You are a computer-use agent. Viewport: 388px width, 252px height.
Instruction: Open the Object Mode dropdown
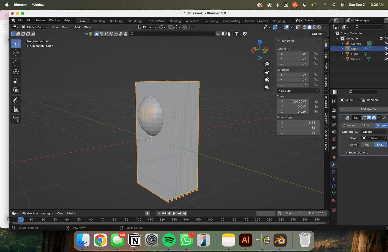click(x=35, y=27)
